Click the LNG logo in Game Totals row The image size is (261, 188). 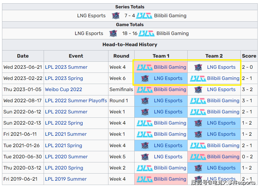click(x=113, y=33)
